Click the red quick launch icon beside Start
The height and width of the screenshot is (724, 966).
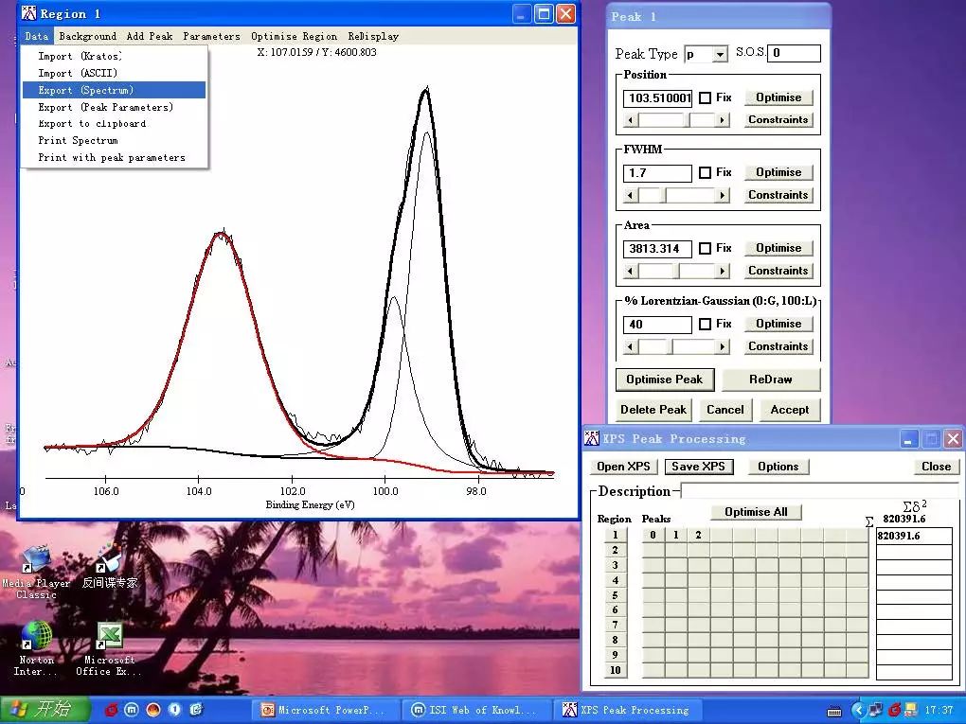[x=111, y=710]
